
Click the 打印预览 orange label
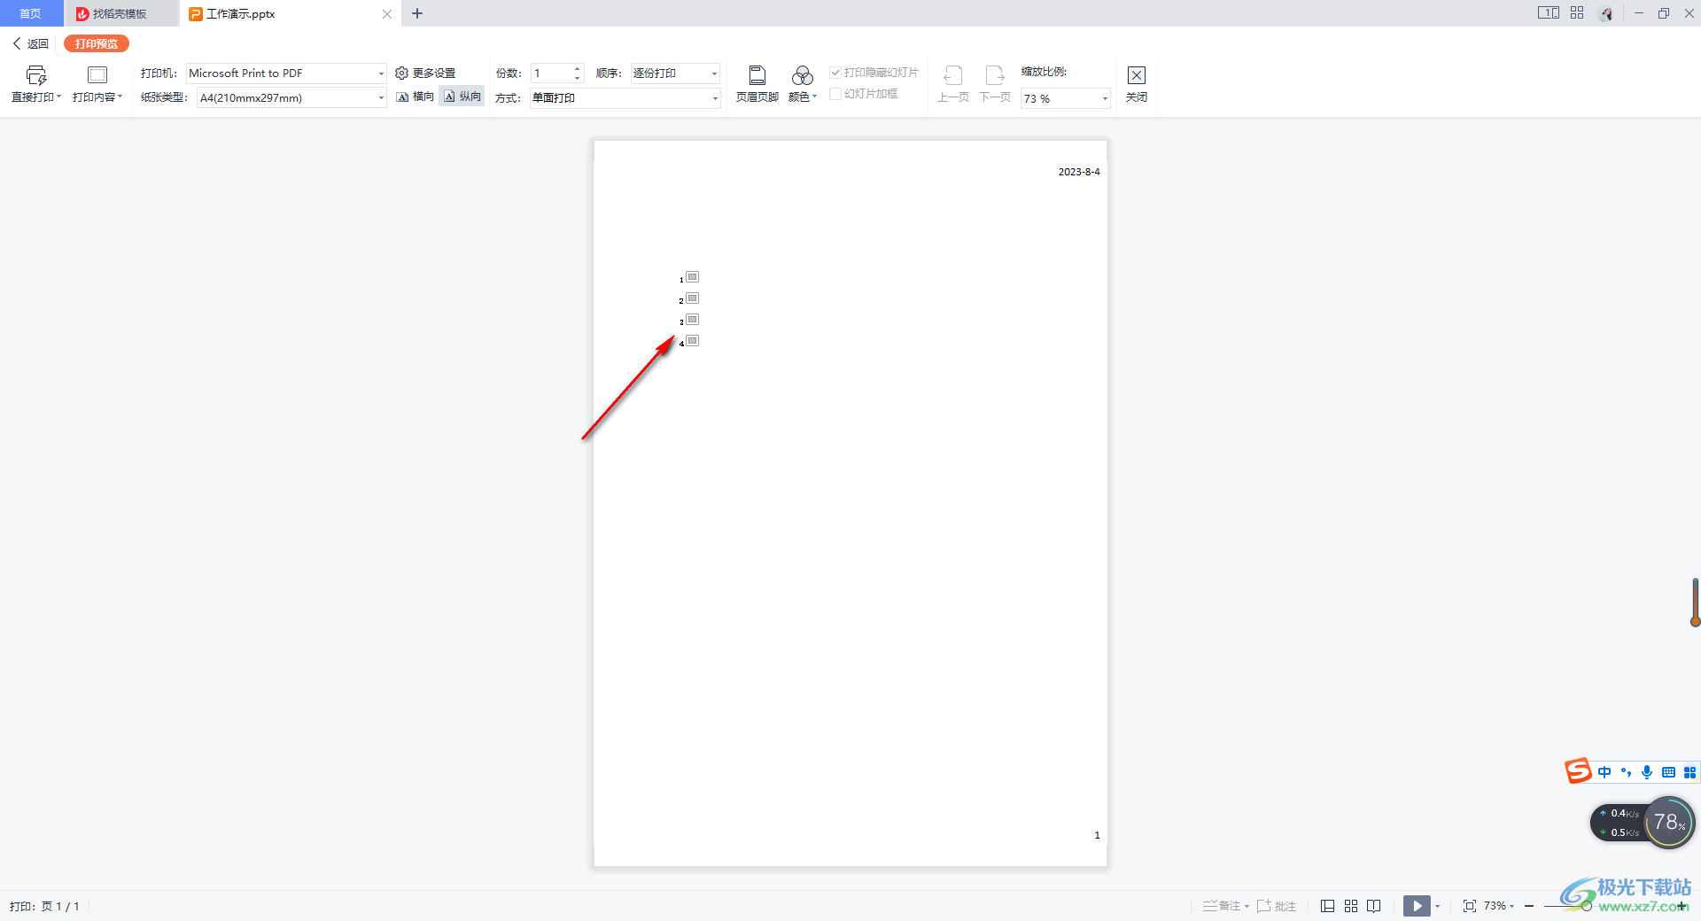(x=97, y=43)
